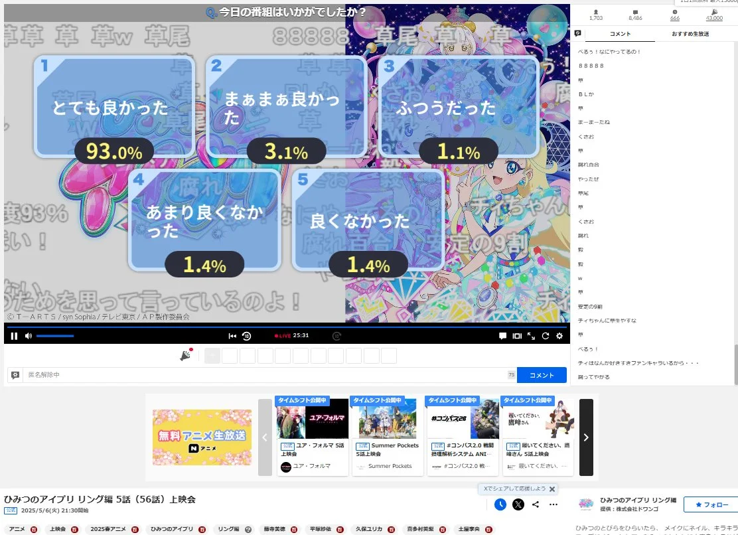Select the コメント tab
738x535 pixels.
[620, 34]
